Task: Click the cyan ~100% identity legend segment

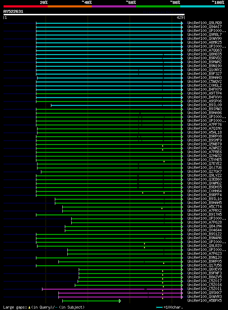Action: 202,6
